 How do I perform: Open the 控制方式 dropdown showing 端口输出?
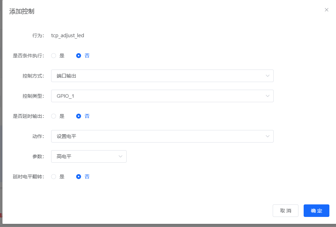point(162,76)
